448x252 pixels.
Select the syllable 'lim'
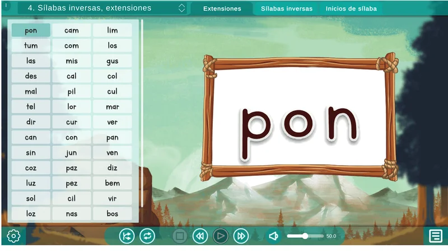coord(113,30)
